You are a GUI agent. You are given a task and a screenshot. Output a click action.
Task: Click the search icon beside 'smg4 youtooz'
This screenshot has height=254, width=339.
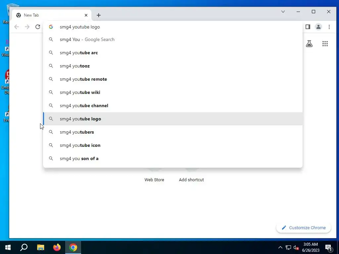tap(51, 66)
